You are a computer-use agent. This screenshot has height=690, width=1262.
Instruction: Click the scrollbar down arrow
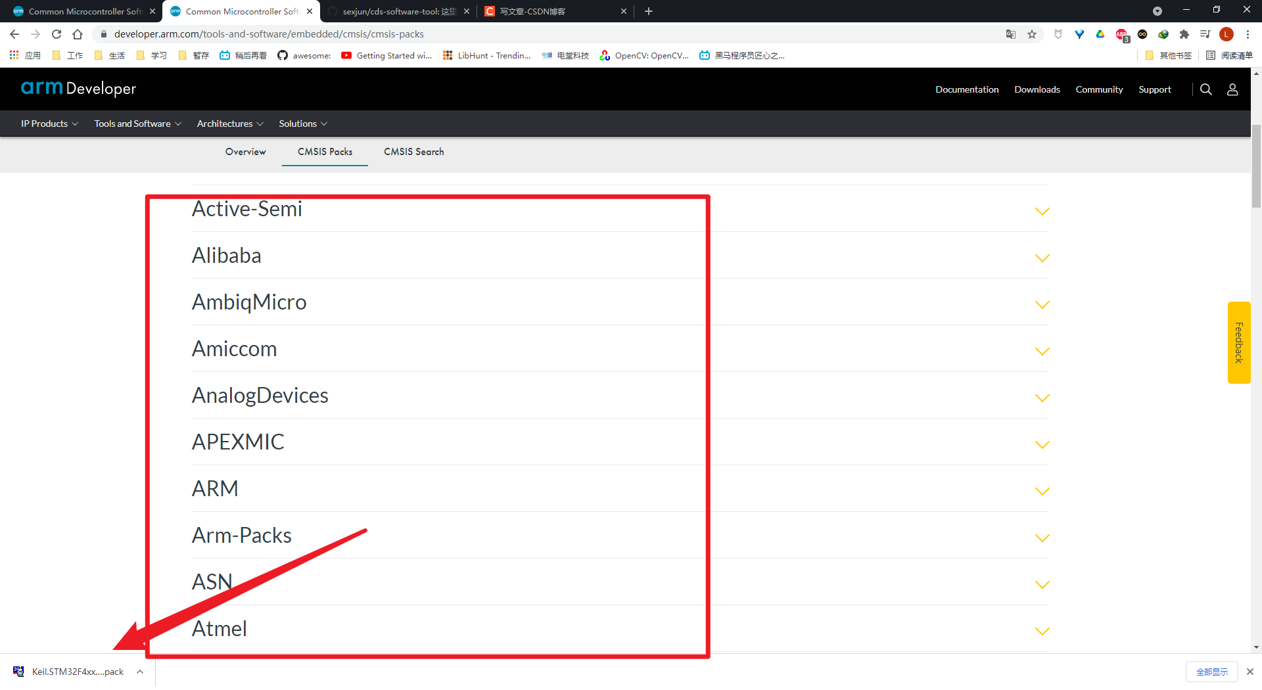[1256, 647]
